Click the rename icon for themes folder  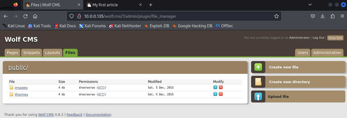pos(215,94)
